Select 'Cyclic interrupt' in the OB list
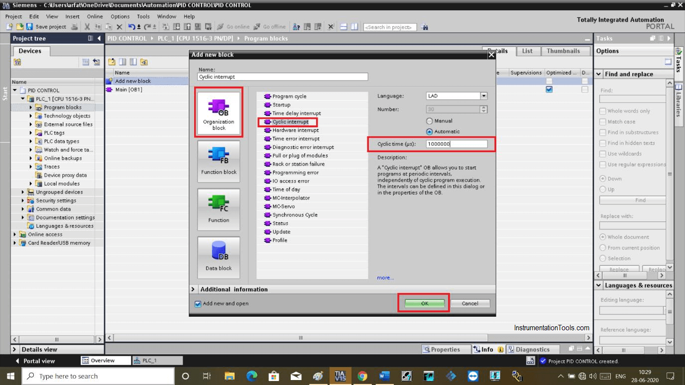The image size is (685, 385). [290, 122]
